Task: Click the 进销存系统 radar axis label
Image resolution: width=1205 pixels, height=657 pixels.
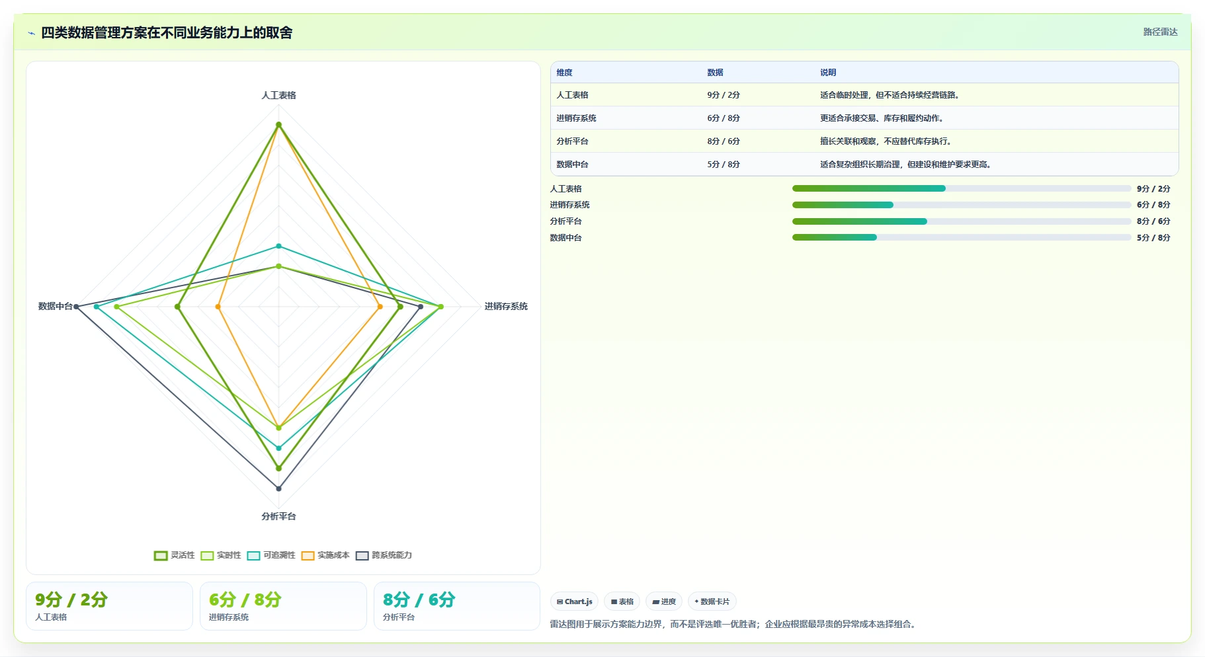Action: click(x=506, y=306)
